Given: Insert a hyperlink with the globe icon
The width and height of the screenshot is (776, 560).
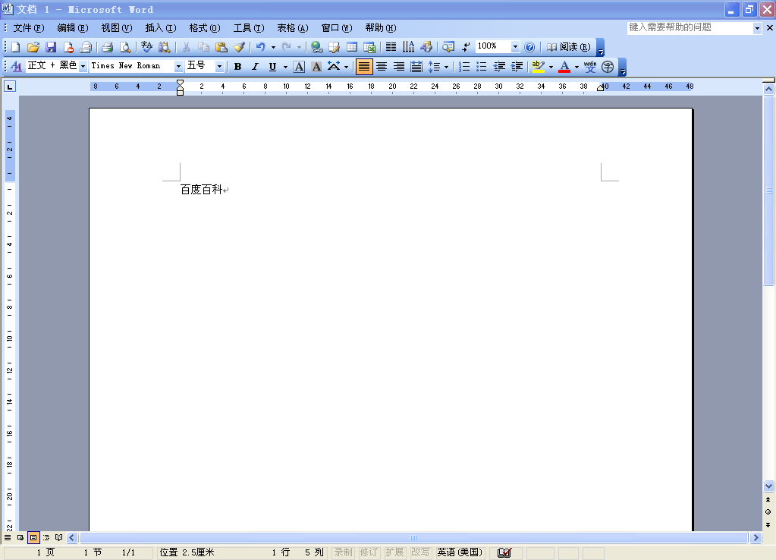Looking at the screenshot, I should coord(317,47).
